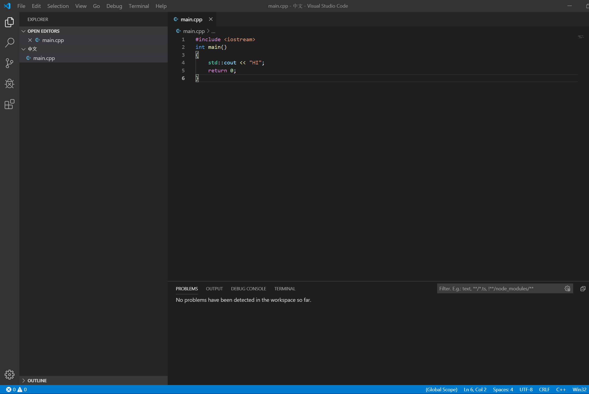Click the Ln 6, Col 2 position indicator
Viewport: 589px width, 394px height.
tap(475, 389)
